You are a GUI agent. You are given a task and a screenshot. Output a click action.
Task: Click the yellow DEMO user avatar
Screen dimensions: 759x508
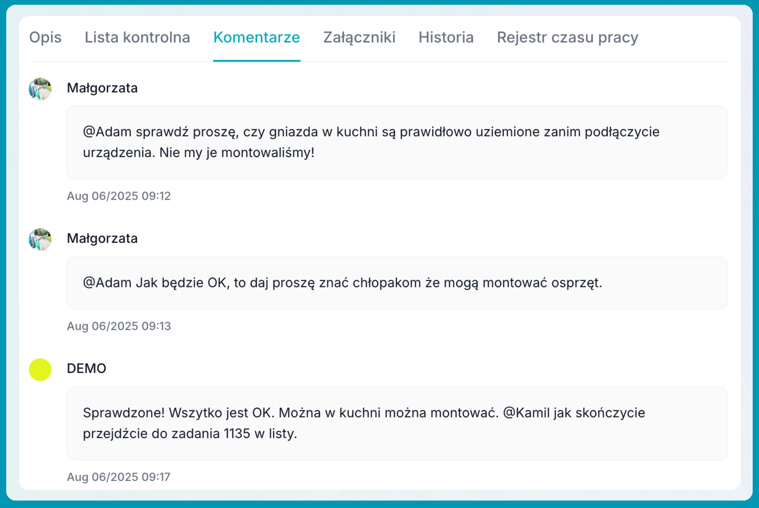40,370
